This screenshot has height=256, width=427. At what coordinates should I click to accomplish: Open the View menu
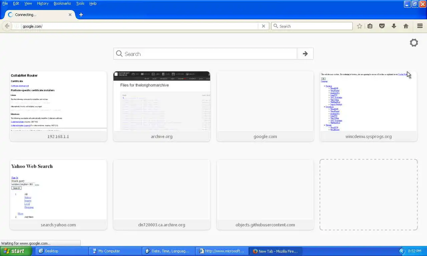(28, 3)
